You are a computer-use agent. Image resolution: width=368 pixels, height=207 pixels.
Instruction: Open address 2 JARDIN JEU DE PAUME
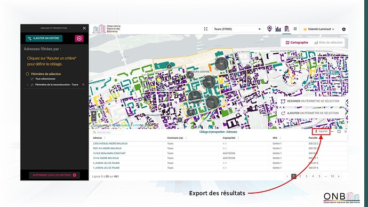106,163
